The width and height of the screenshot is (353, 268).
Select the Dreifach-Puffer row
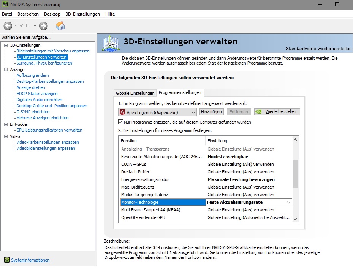(x=206, y=172)
